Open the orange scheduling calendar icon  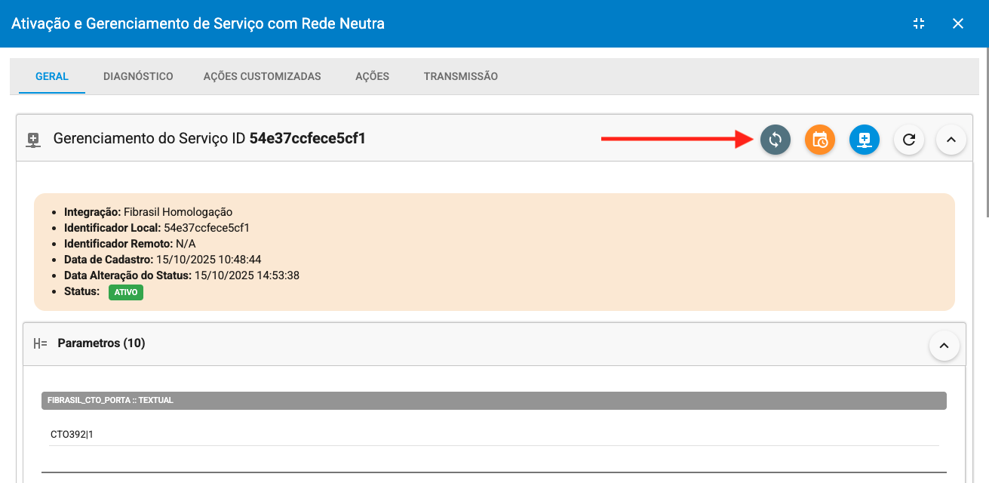pyautogui.click(x=819, y=140)
